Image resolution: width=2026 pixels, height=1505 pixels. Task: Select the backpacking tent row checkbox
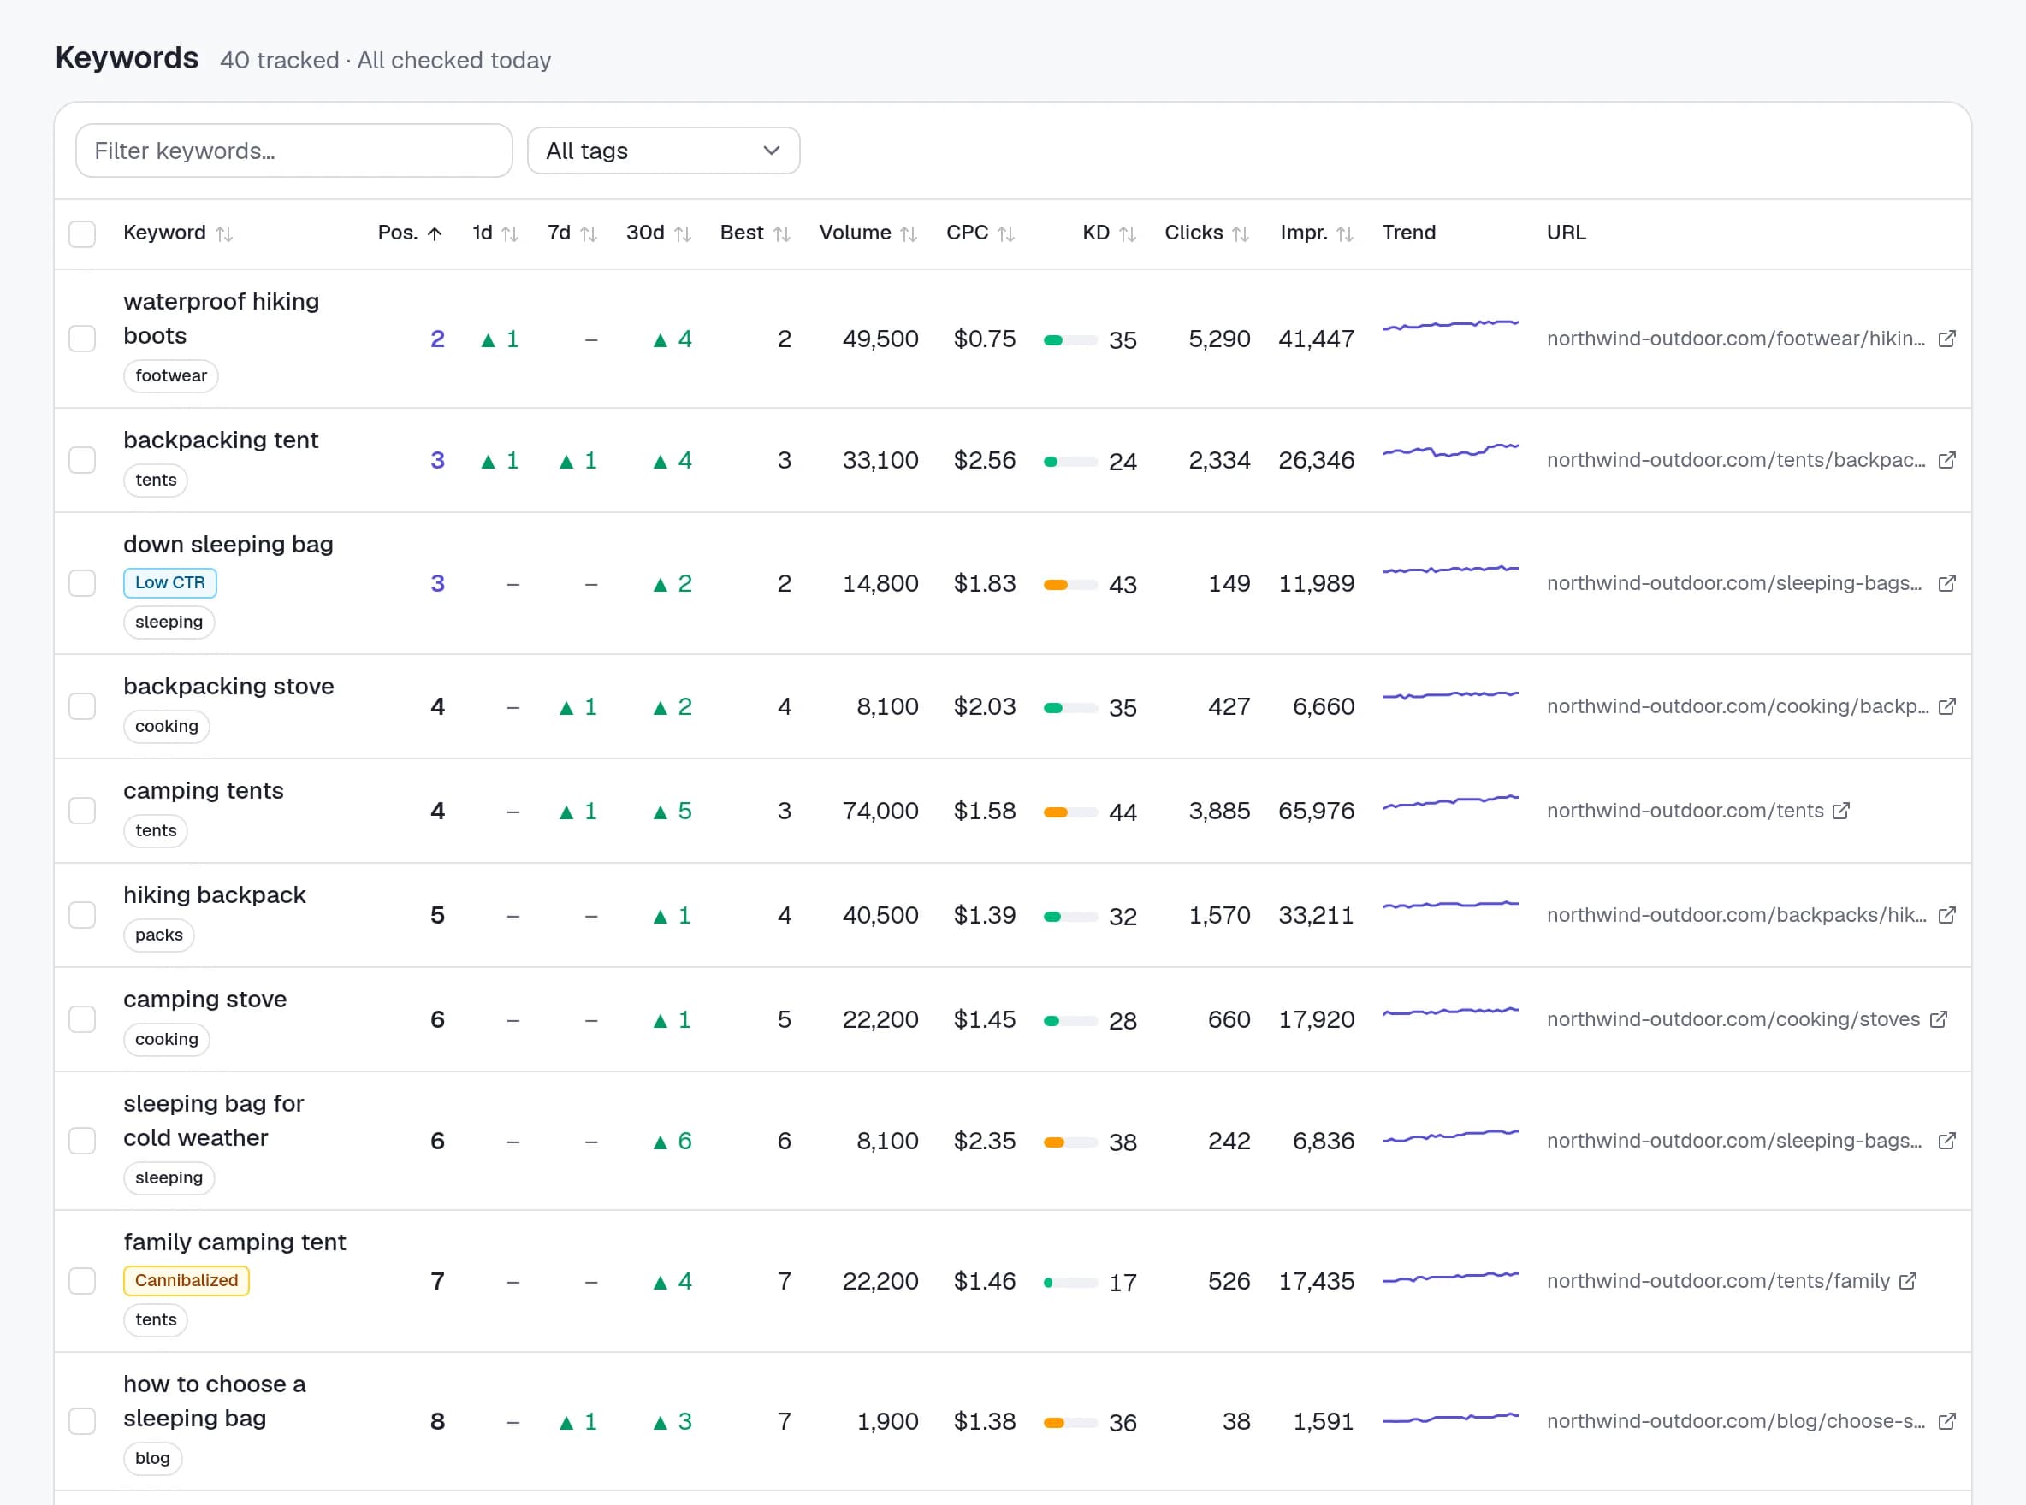pyautogui.click(x=82, y=460)
